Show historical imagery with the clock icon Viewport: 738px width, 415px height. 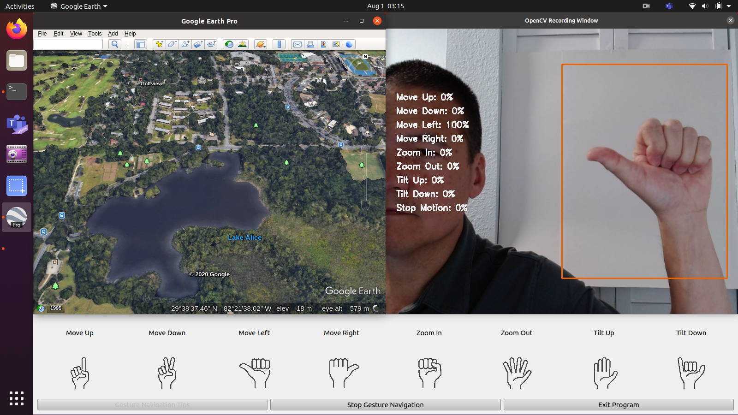229,44
